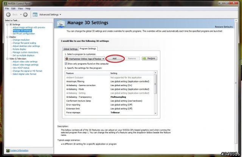Image resolution: width=242 pixels, height=157 pixels.
Task: Open the Edit menu
Action: point(13,9)
